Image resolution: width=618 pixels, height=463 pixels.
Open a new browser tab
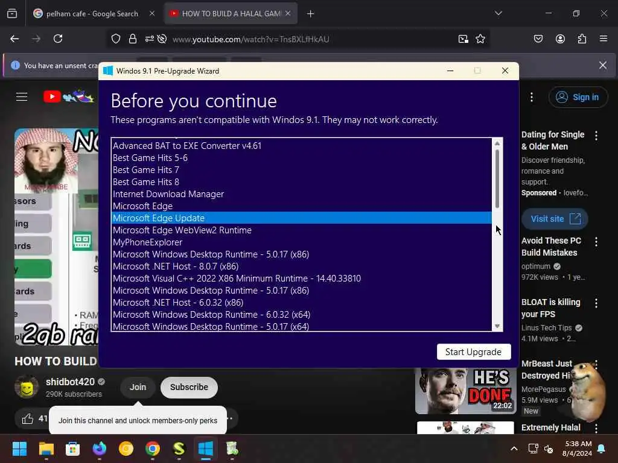coord(311,14)
